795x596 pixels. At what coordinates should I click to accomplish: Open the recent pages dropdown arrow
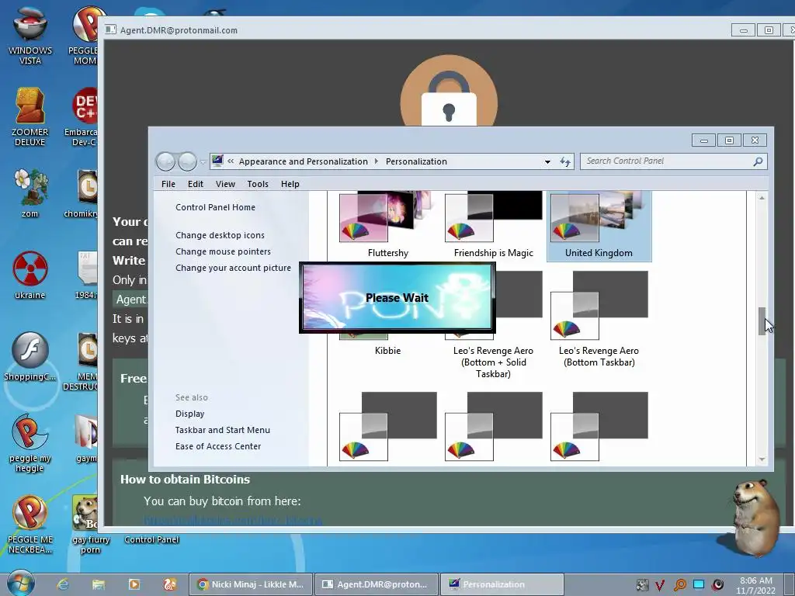point(203,162)
